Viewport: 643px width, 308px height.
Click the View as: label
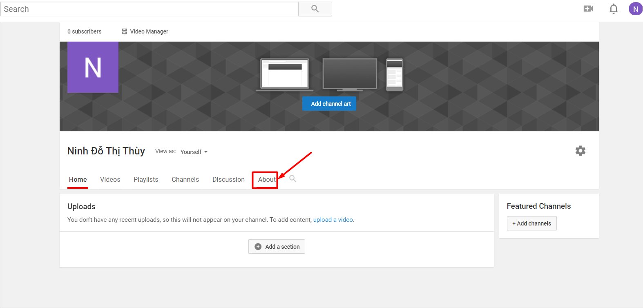[x=165, y=151]
